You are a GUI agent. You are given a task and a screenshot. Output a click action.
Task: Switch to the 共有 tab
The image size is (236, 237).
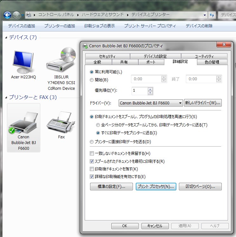pyautogui.click(x=125, y=62)
